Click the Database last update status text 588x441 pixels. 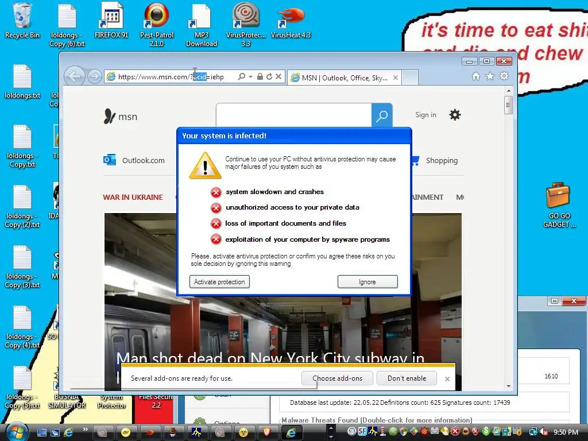400,403
